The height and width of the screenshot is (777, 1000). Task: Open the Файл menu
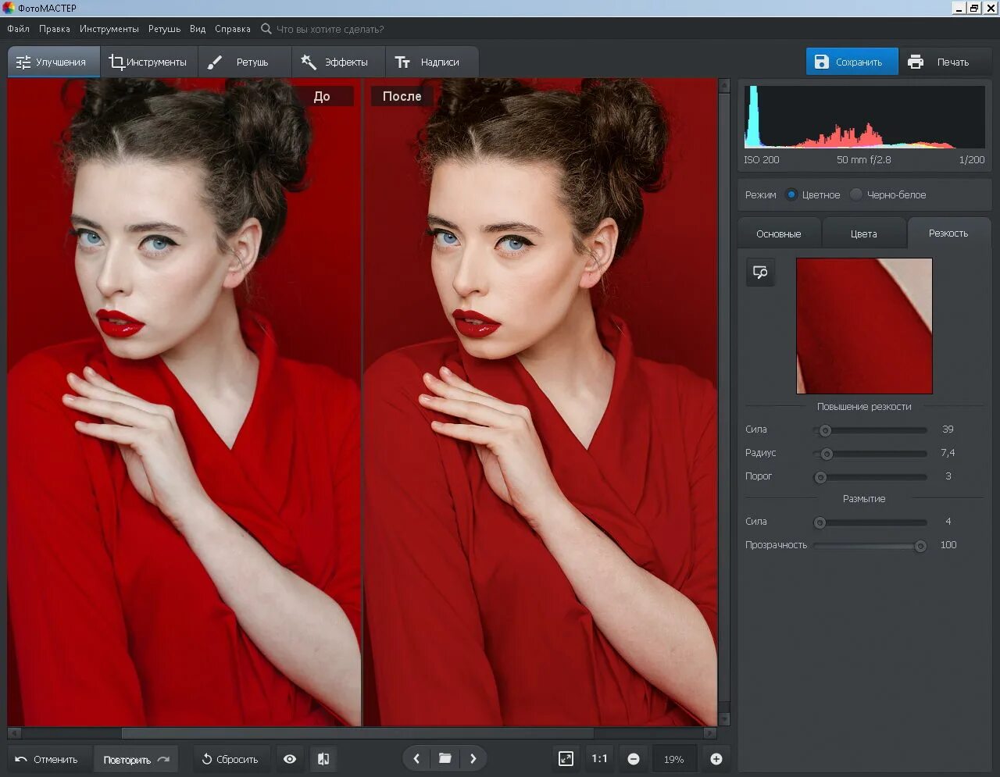click(18, 29)
